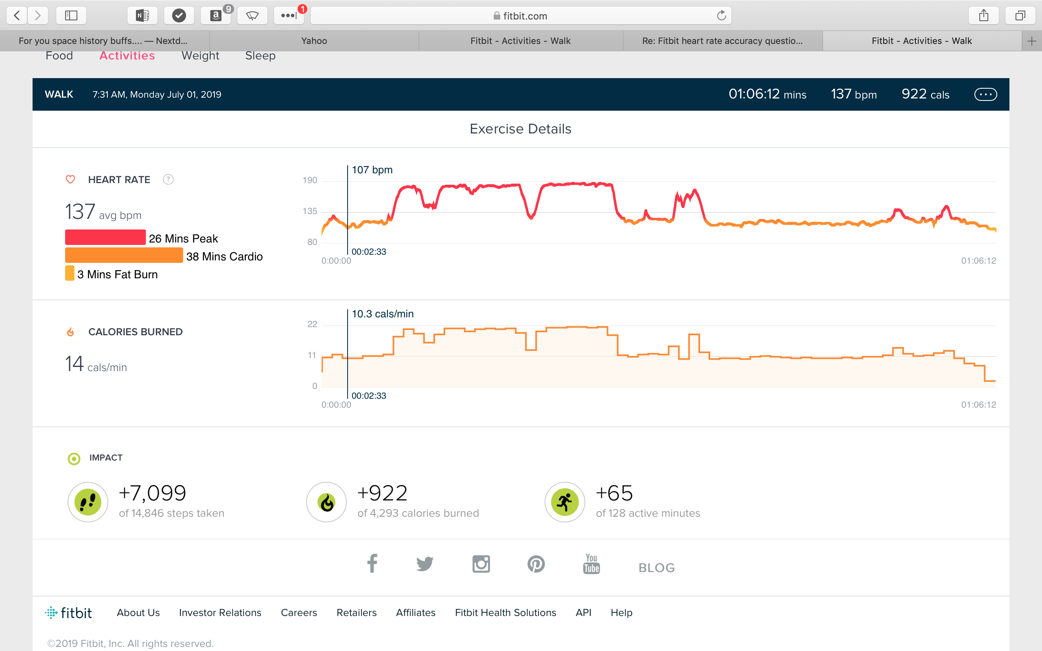Open the Affiliates footer link

(416, 613)
